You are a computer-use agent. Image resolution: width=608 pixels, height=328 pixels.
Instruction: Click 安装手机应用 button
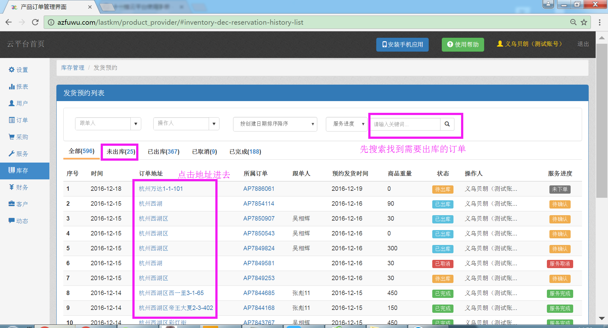pos(402,44)
